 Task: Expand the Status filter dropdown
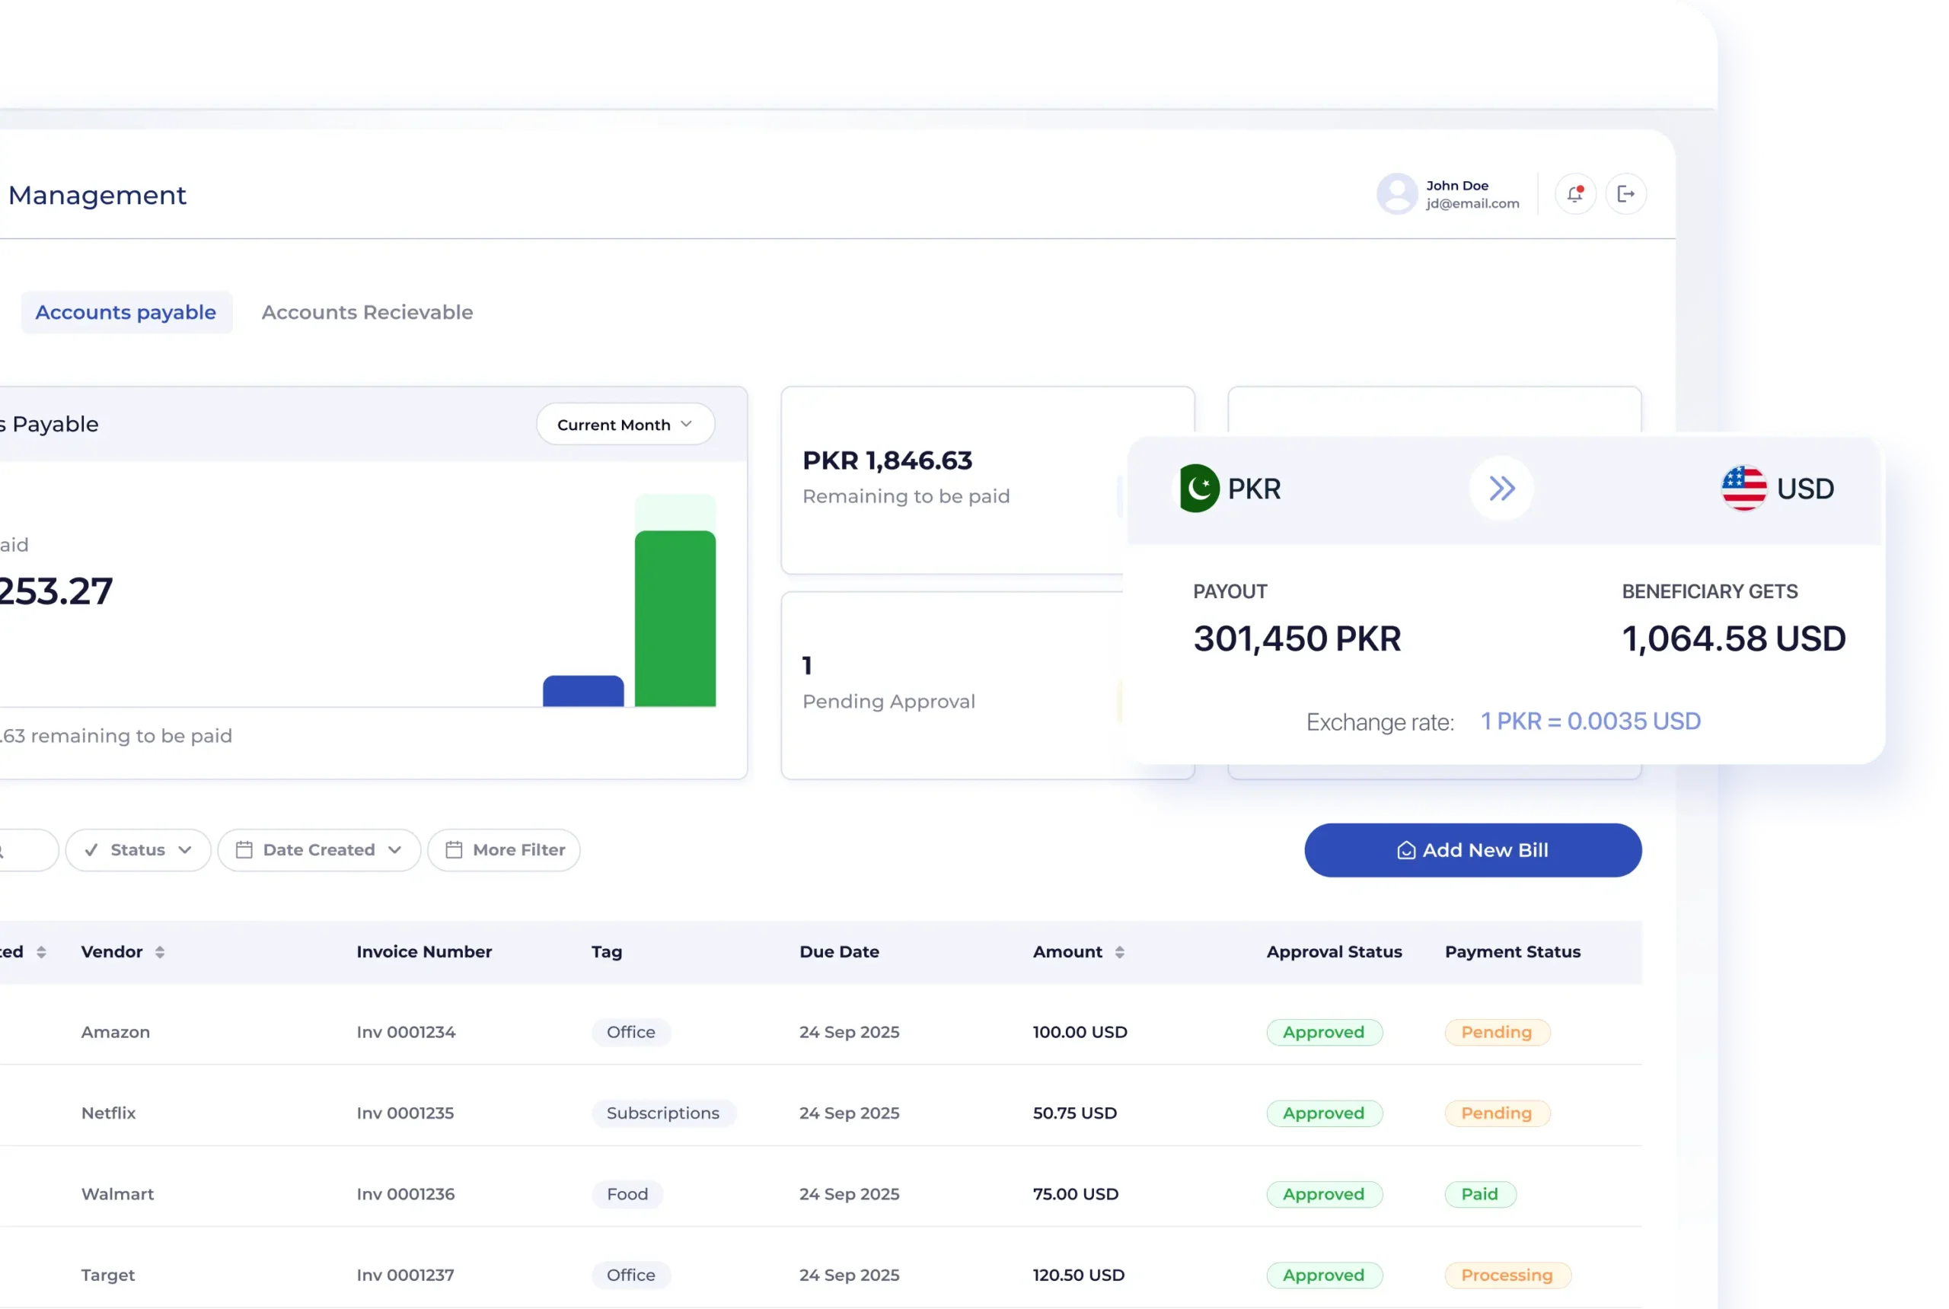click(138, 850)
